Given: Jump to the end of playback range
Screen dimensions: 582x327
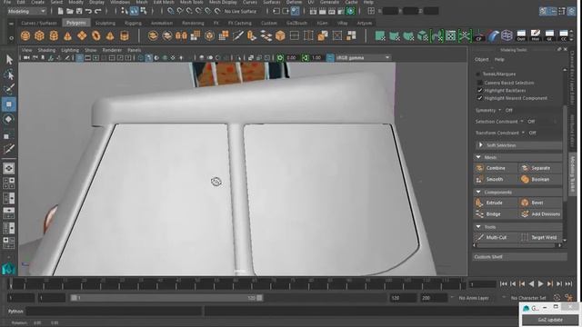Looking at the screenshot, I should tap(568, 284).
